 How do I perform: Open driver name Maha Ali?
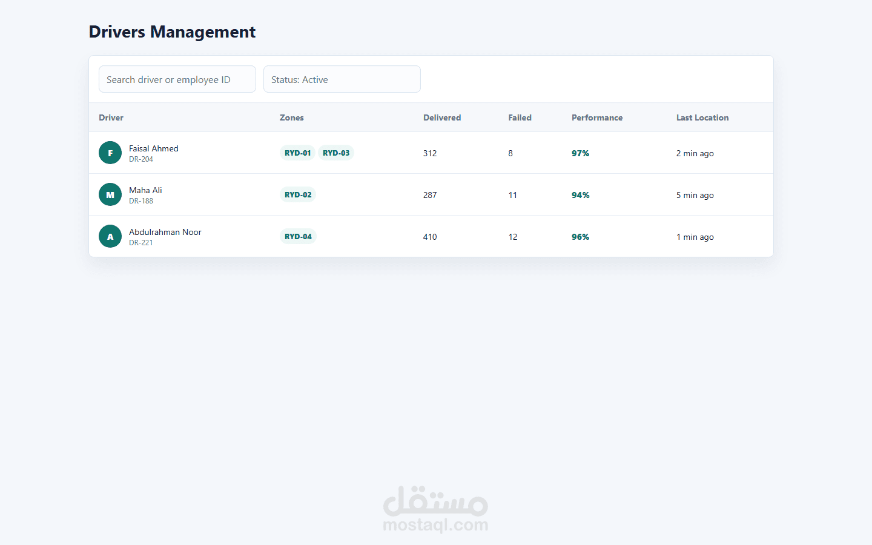(145, 190)
